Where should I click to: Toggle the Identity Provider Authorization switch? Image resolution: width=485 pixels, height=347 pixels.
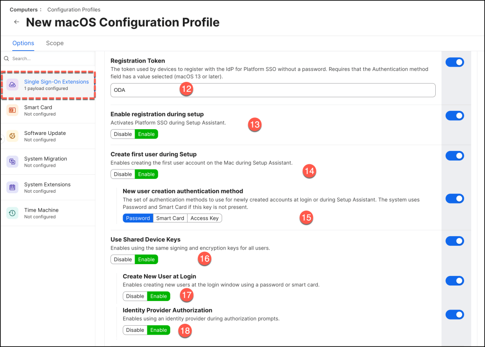(x=455, y=315)
